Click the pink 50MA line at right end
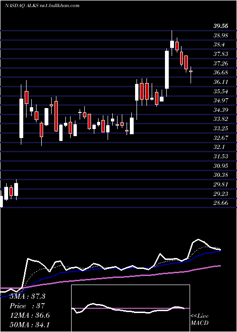The width and height of the screenshot is (237, 332). 219,266
